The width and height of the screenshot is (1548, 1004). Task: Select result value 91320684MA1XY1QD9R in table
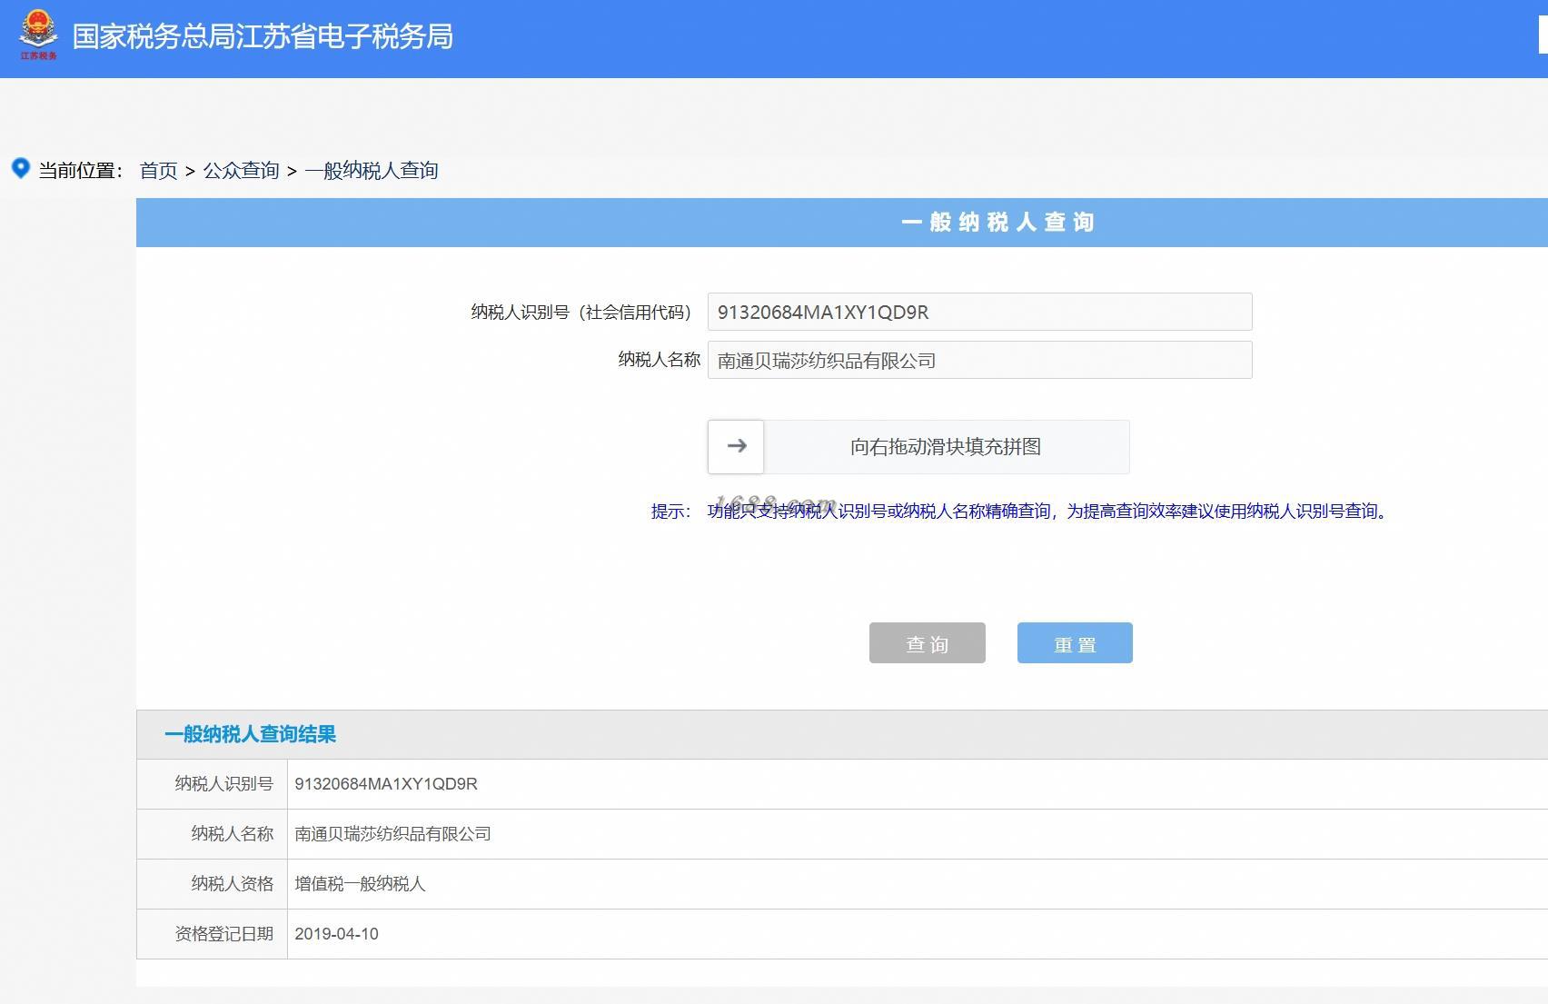tap(386, 784)
